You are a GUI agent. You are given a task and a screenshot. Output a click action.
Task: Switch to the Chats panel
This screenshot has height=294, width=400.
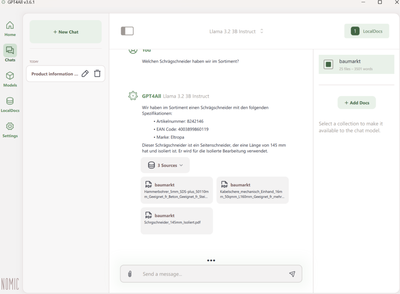click(x=10, y=53)
